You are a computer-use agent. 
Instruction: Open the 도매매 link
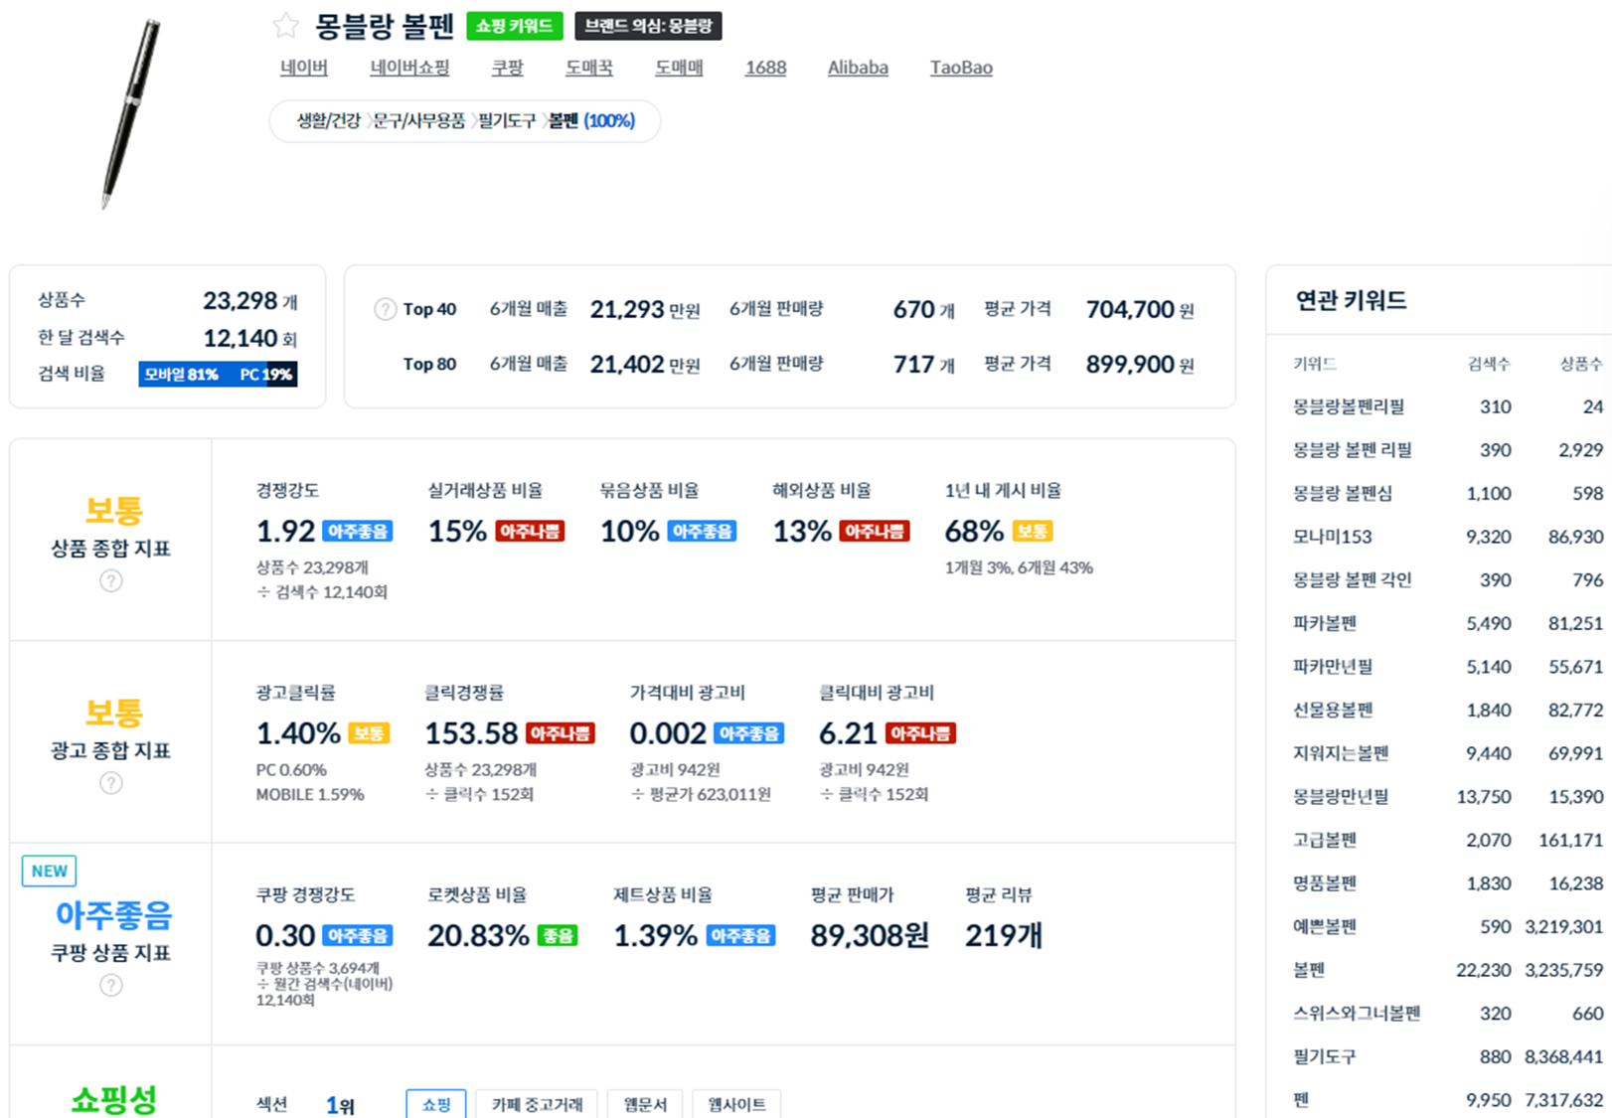click(x=679, y=68)
